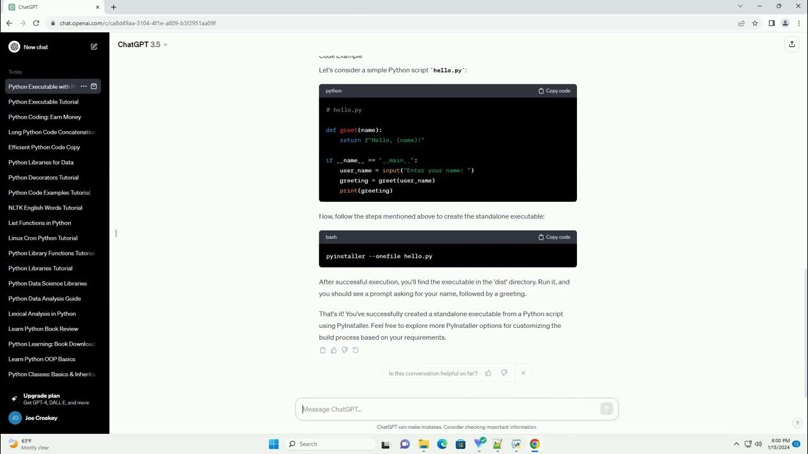Share this page from address bar
The width and height of the screenshot is (808, 454).
pos(741,23)
